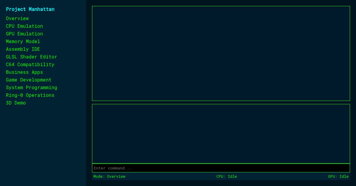Open the GLSL Shader Editor
Viewport: 356px width, 186px height.
pos(31,57)
